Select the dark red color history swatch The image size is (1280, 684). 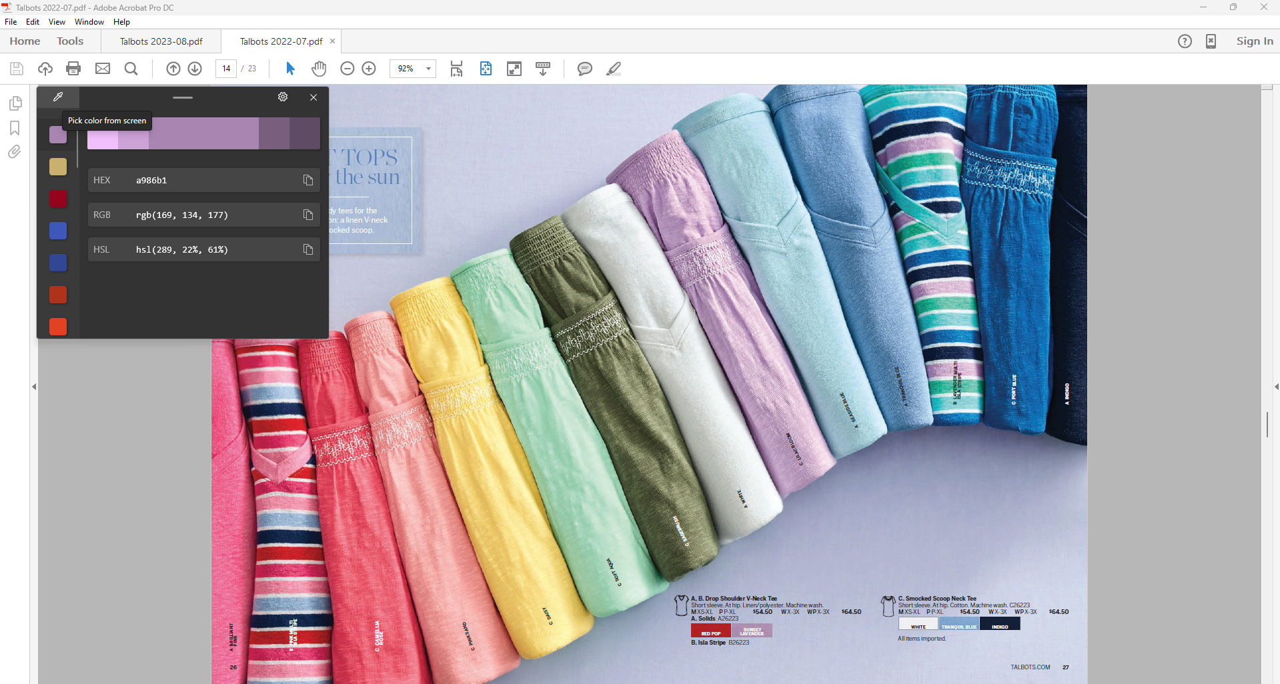coord(58,199)
